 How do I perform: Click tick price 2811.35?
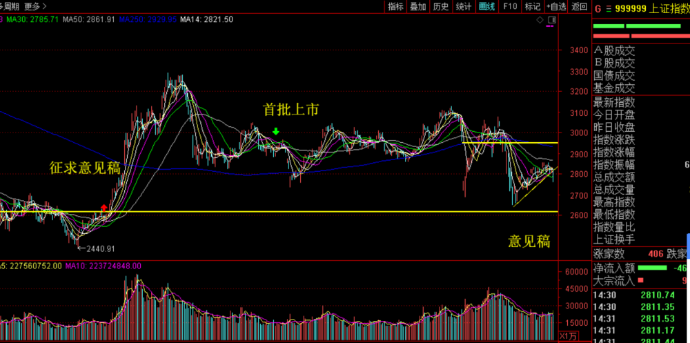click(x=658, y=307)
